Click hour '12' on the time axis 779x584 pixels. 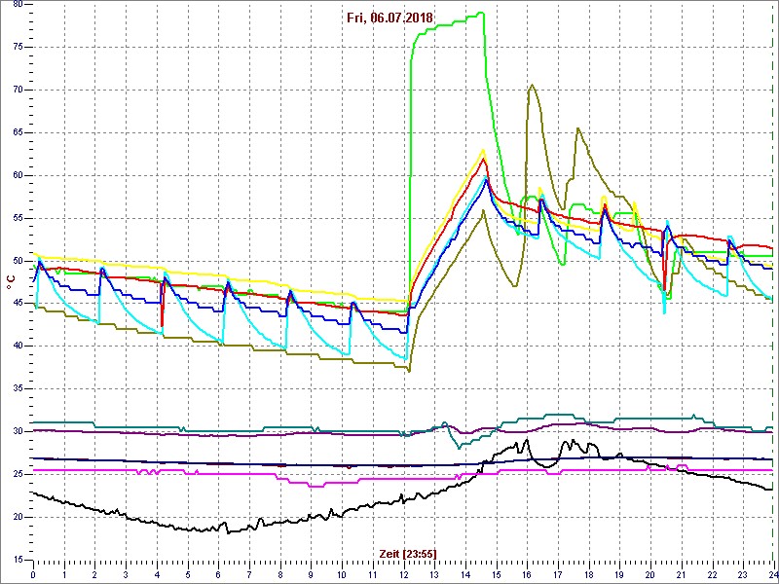pyautogui.click(x=404, y=574)
